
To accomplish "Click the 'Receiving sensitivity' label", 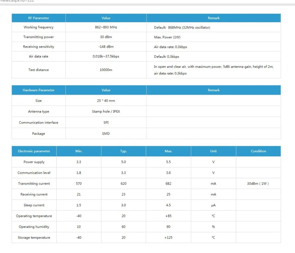I will click(39, 47).
